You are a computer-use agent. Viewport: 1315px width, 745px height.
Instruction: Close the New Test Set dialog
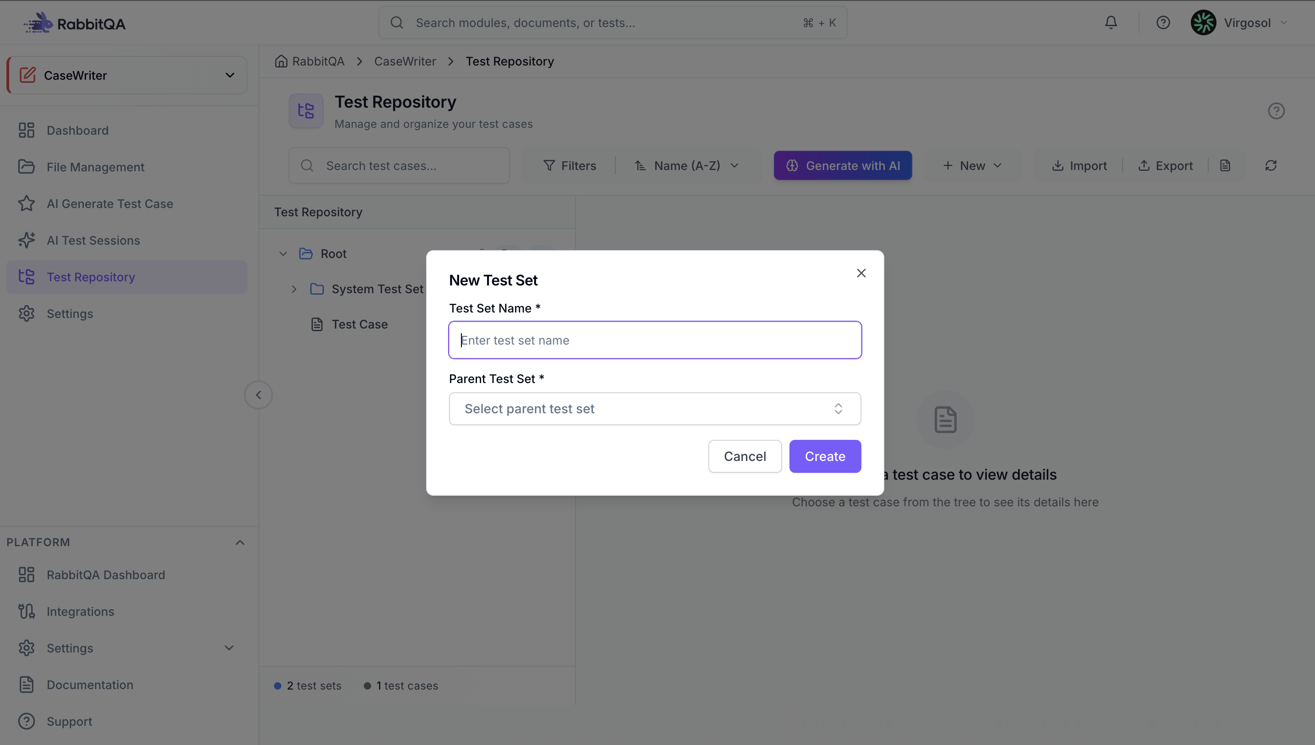[861, 273]
